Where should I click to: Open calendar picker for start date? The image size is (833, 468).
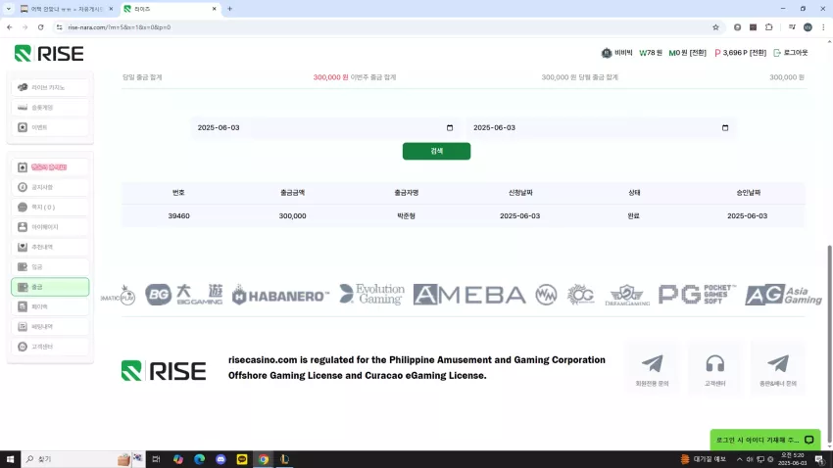450,128
